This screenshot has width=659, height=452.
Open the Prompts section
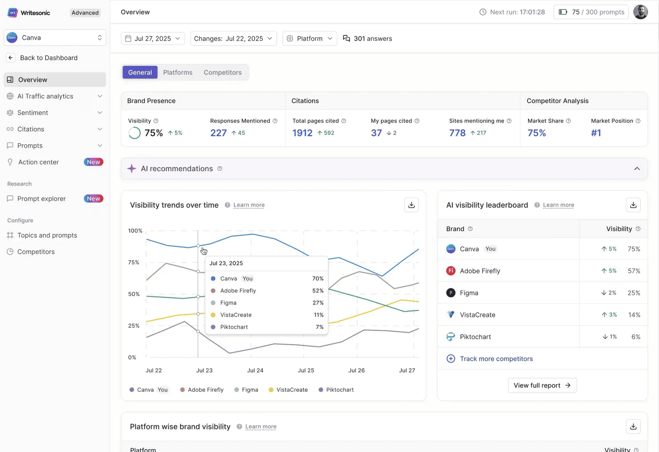tap(30, 145)
